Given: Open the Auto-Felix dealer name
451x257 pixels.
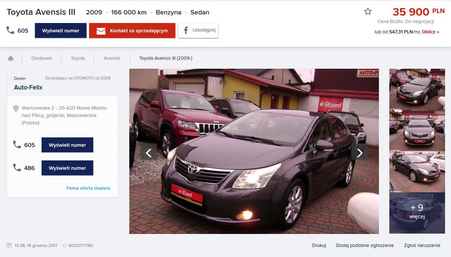Looking at the screenshot, I should pos(28,88).
